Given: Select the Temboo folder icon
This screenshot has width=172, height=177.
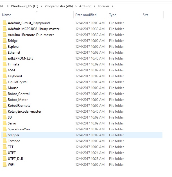Looking at the screenshot, I should click(x=4, y=141).
